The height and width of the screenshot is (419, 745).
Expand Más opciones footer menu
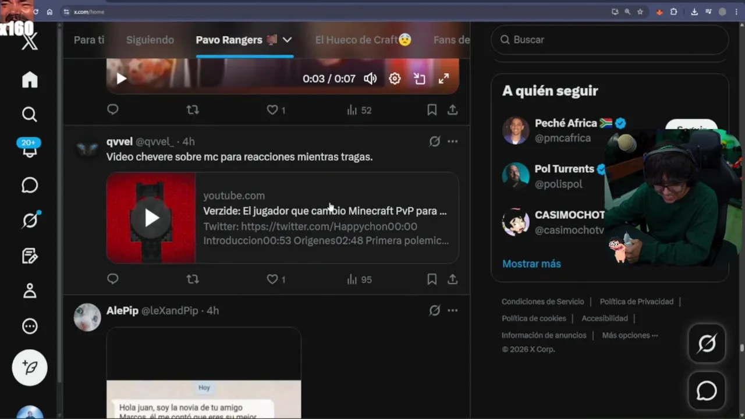coord(630,335)
